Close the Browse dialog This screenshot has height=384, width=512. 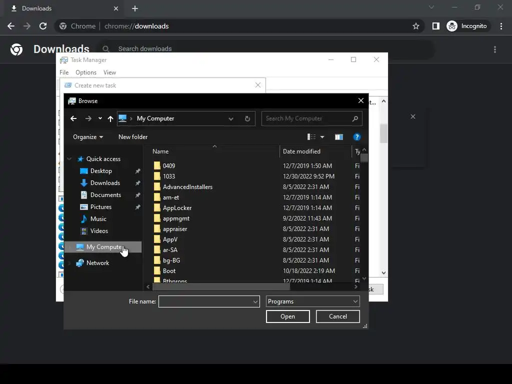click(361, 100)
